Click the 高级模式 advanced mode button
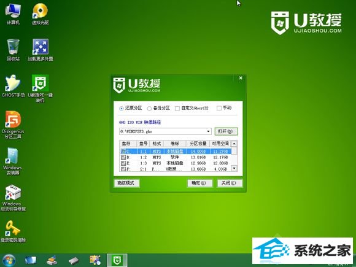Image resolution: width=356 pixels, height=267 pixels. point(126,183)
